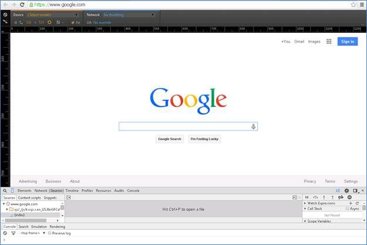Viewport: 367px width, 245px height.
Task: Expand the xjs folder in sources tree
Action: [7, 209]
